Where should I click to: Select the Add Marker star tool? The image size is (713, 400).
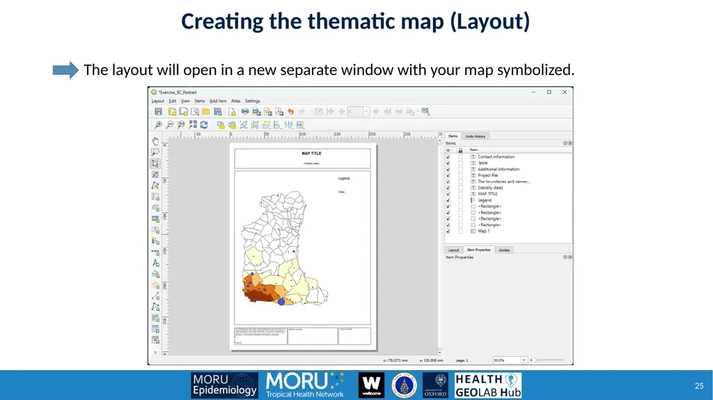click(155, 285)
